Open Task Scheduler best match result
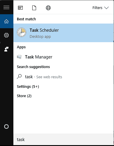114x146 pixels. pos(63,33)
